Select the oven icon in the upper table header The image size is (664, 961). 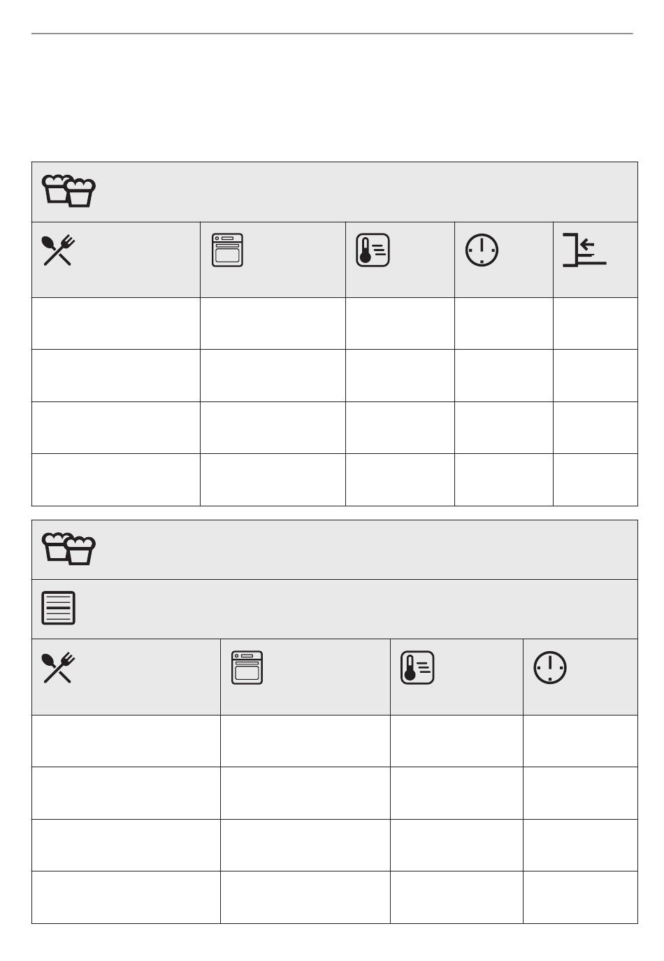[x=227, y=250]
